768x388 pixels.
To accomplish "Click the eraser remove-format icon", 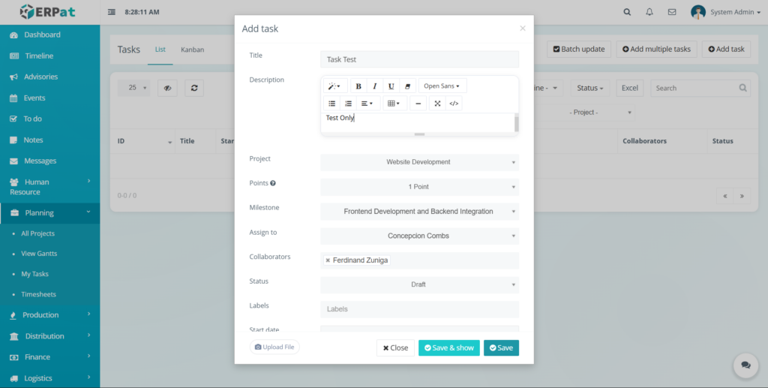I will pos(407,86).
